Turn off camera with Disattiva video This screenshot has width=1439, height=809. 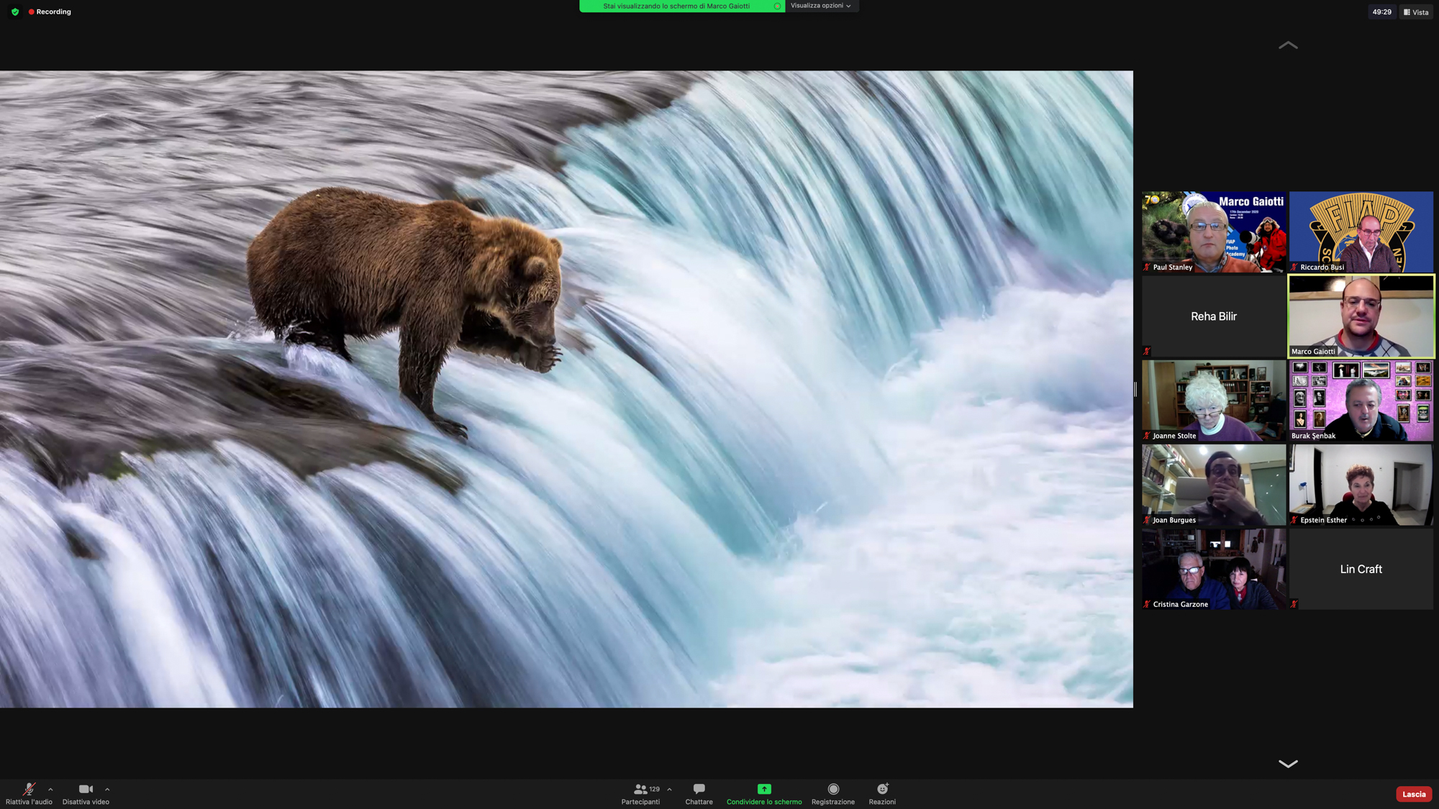[x=86, y=794]
